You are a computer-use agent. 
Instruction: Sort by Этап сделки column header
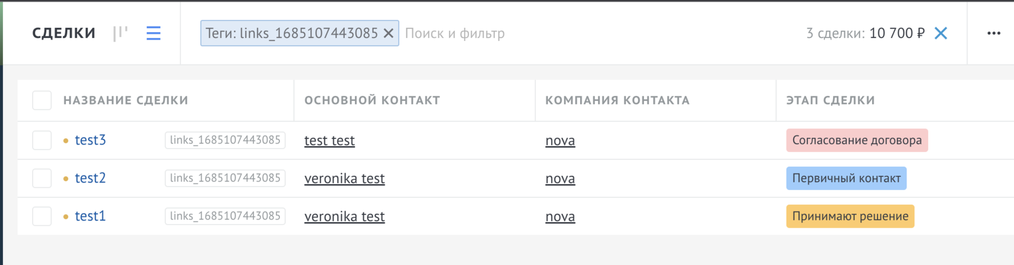coord(830,100)
